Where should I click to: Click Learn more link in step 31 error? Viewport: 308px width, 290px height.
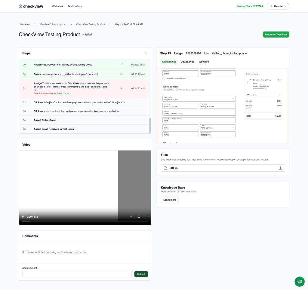(x=63, y=93)
